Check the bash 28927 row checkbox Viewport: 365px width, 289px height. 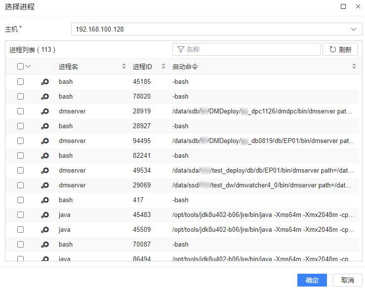tap(20, 126)
